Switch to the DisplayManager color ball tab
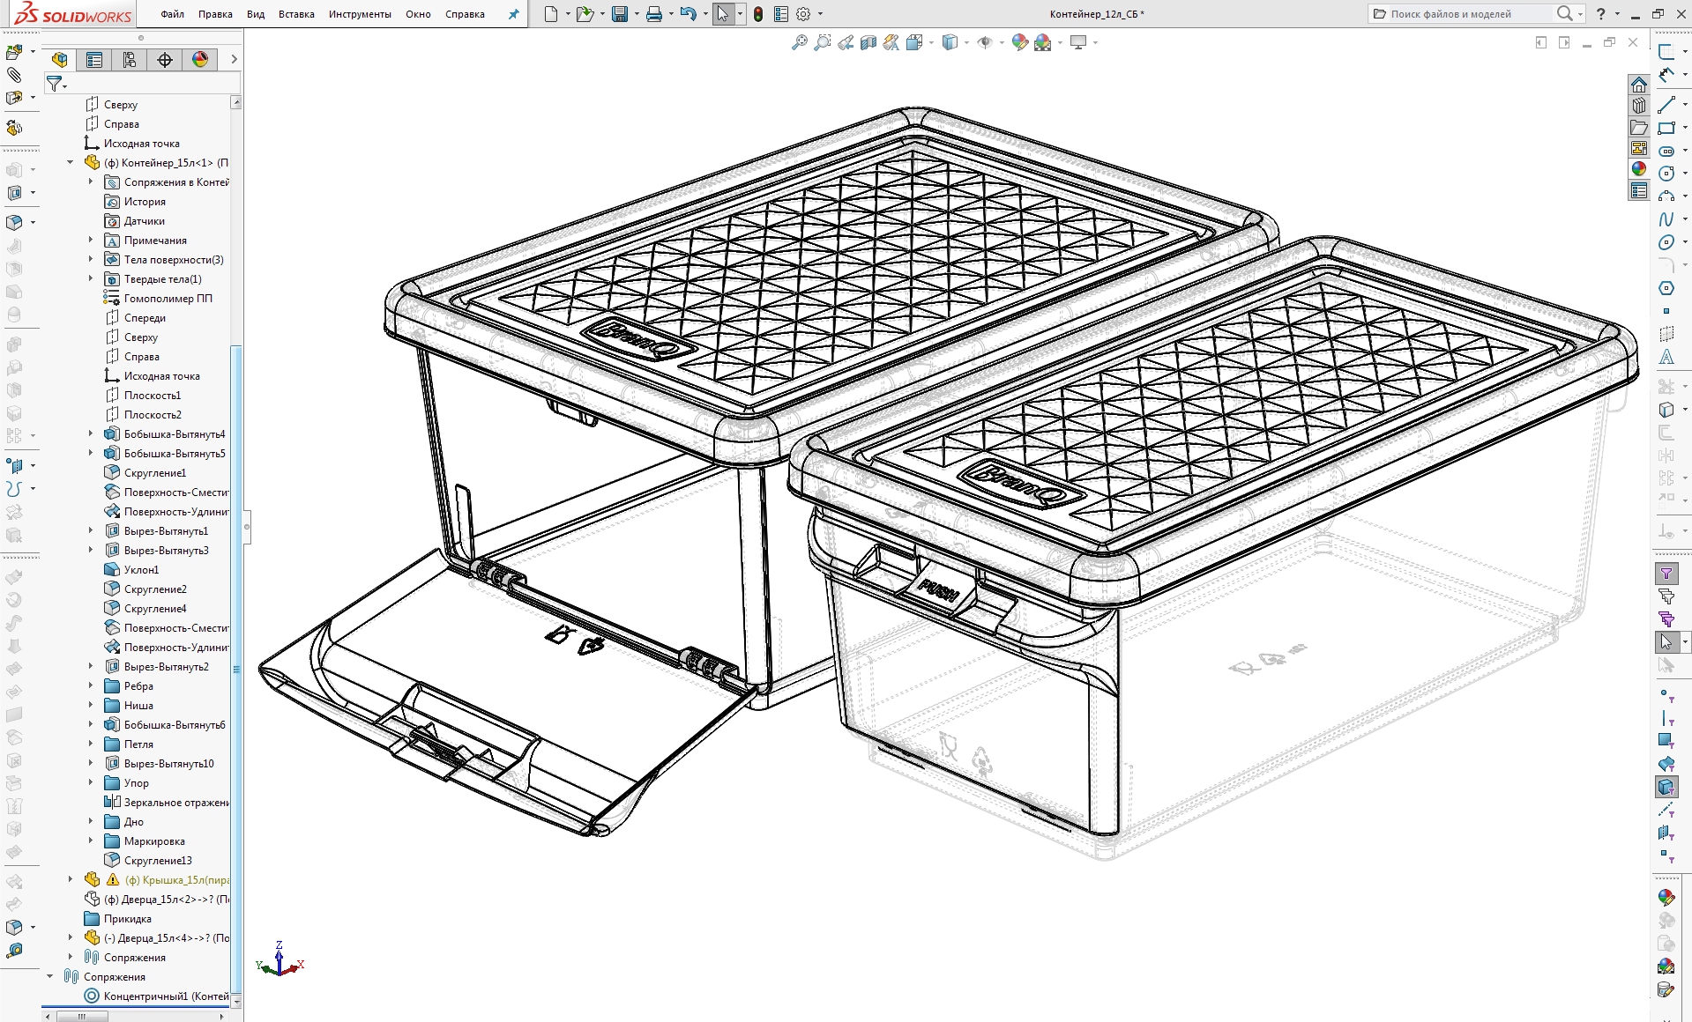This screenshot has width=1692, height=1022. 200,59
